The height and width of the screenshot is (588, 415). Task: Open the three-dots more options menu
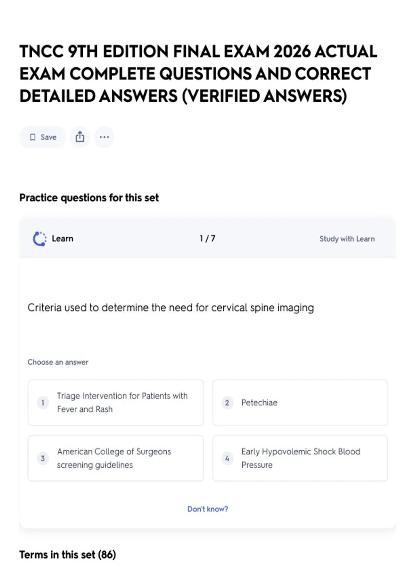pos(104,137)
